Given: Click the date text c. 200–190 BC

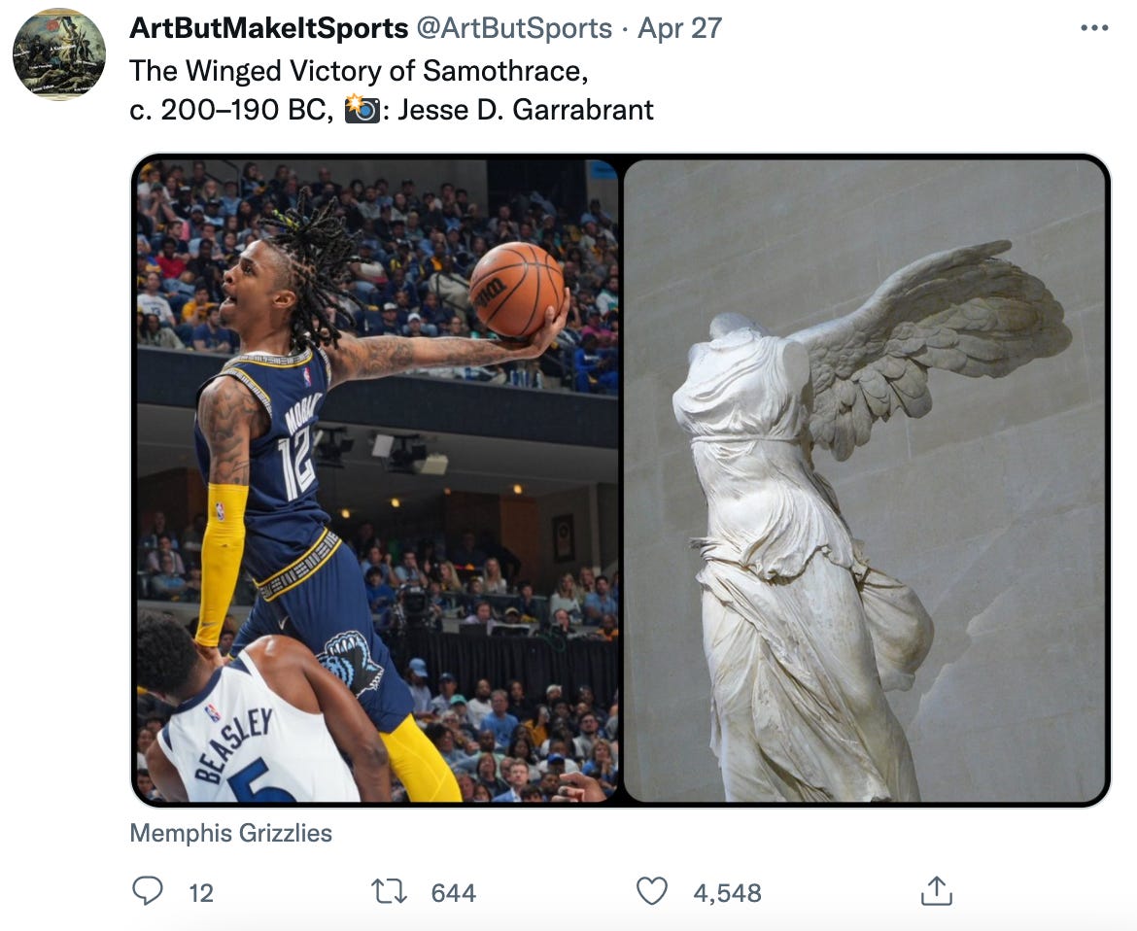Looking at the screenshot, I should pyautogui.click(x=230, y=110).
